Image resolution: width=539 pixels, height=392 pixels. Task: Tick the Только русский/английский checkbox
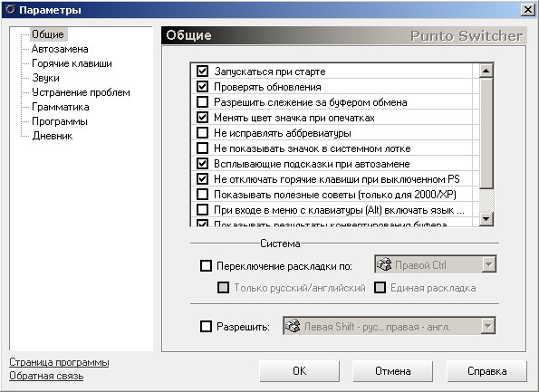224,288
